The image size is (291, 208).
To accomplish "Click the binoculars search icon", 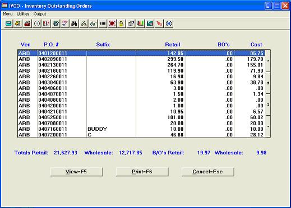I will coord(74,23).
